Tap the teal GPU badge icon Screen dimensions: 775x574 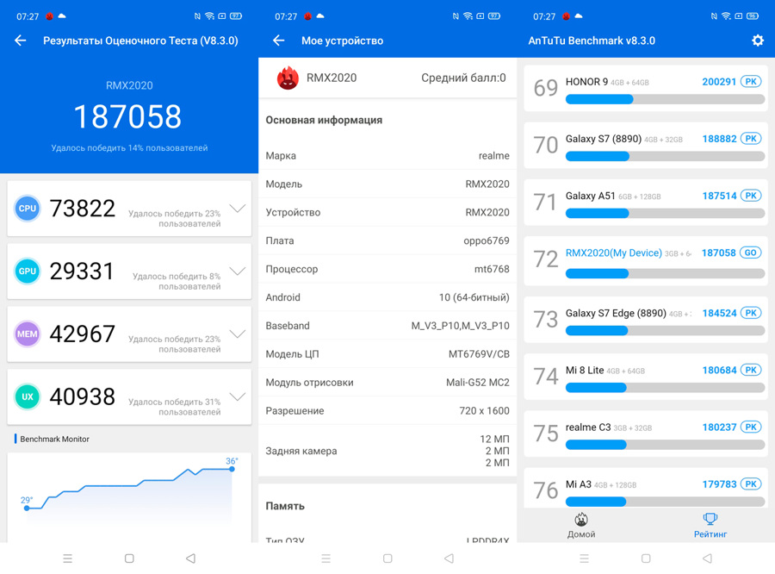pyautogui.click(x=28, y=271)
